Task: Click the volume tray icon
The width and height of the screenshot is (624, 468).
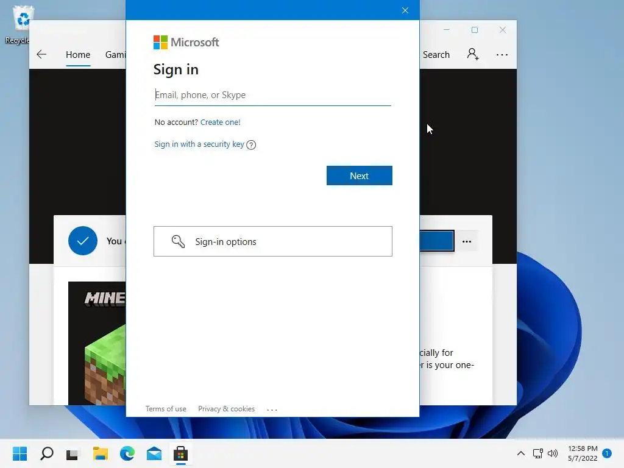Action: coord(553,453)
